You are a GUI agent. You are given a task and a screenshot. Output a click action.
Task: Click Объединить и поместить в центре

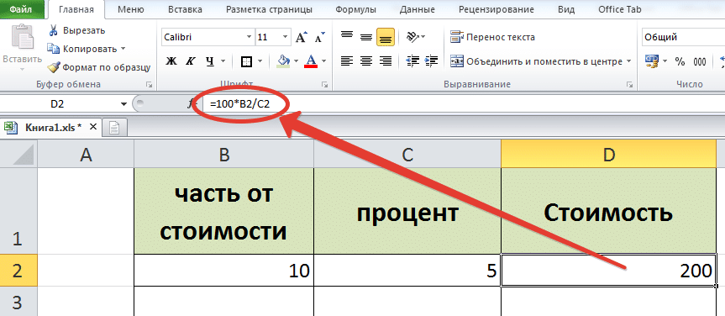[x=536, y=61]
